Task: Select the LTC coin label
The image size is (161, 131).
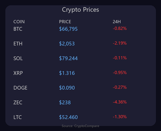Action: click(18, 117)
